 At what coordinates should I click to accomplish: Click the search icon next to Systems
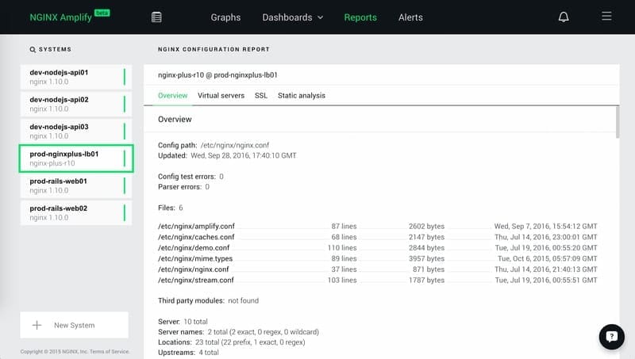coord(33,49)
